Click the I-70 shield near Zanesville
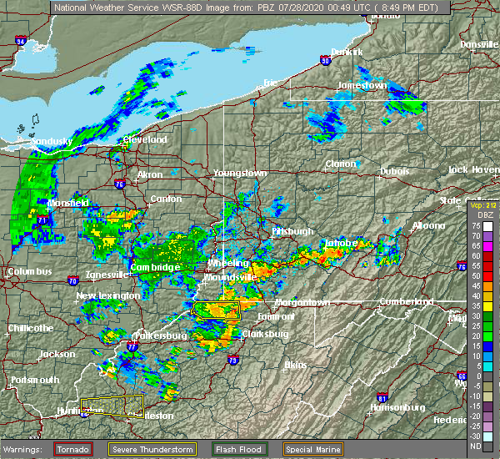Screen dimensions: 500x459 pyautogui.click(x=73, y=280)
